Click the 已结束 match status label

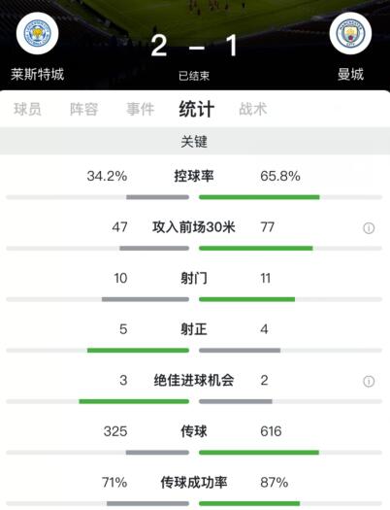click(x=194, y=76)
